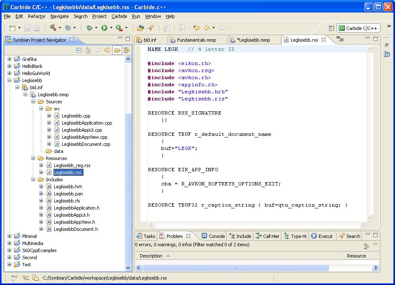
Task: Open the Run dropdown arrow
Action: (111, 28)
